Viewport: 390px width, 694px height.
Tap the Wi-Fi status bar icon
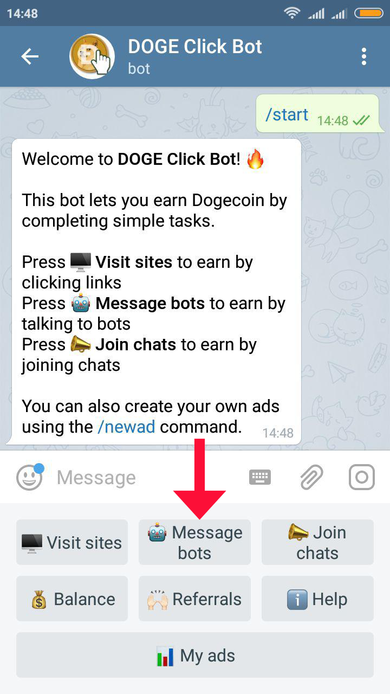click(292, 13)
